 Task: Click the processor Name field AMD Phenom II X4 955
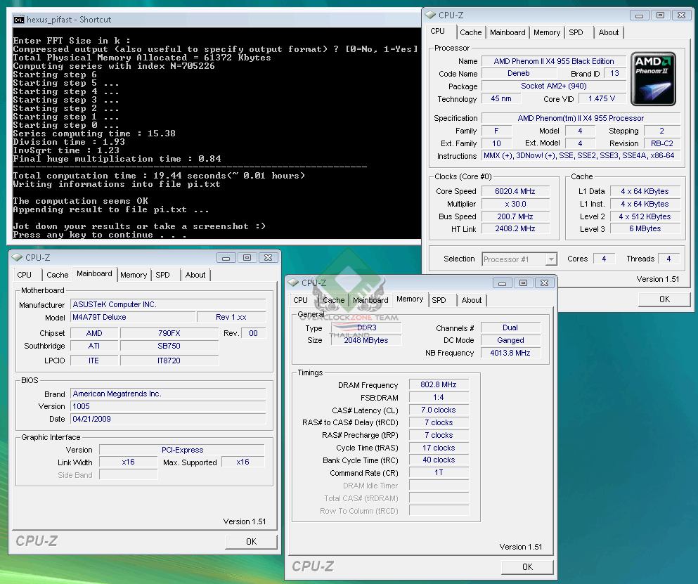554,61
